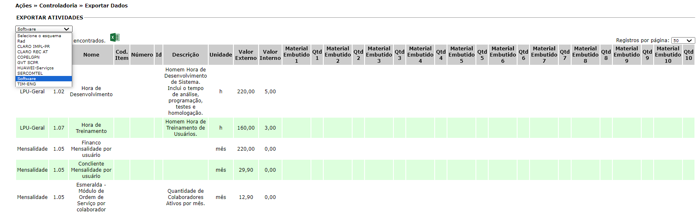Pick SERCOMTEL in the schema dropdown list
This screenshot has width=699, height=213.
[x=30, y=73]
